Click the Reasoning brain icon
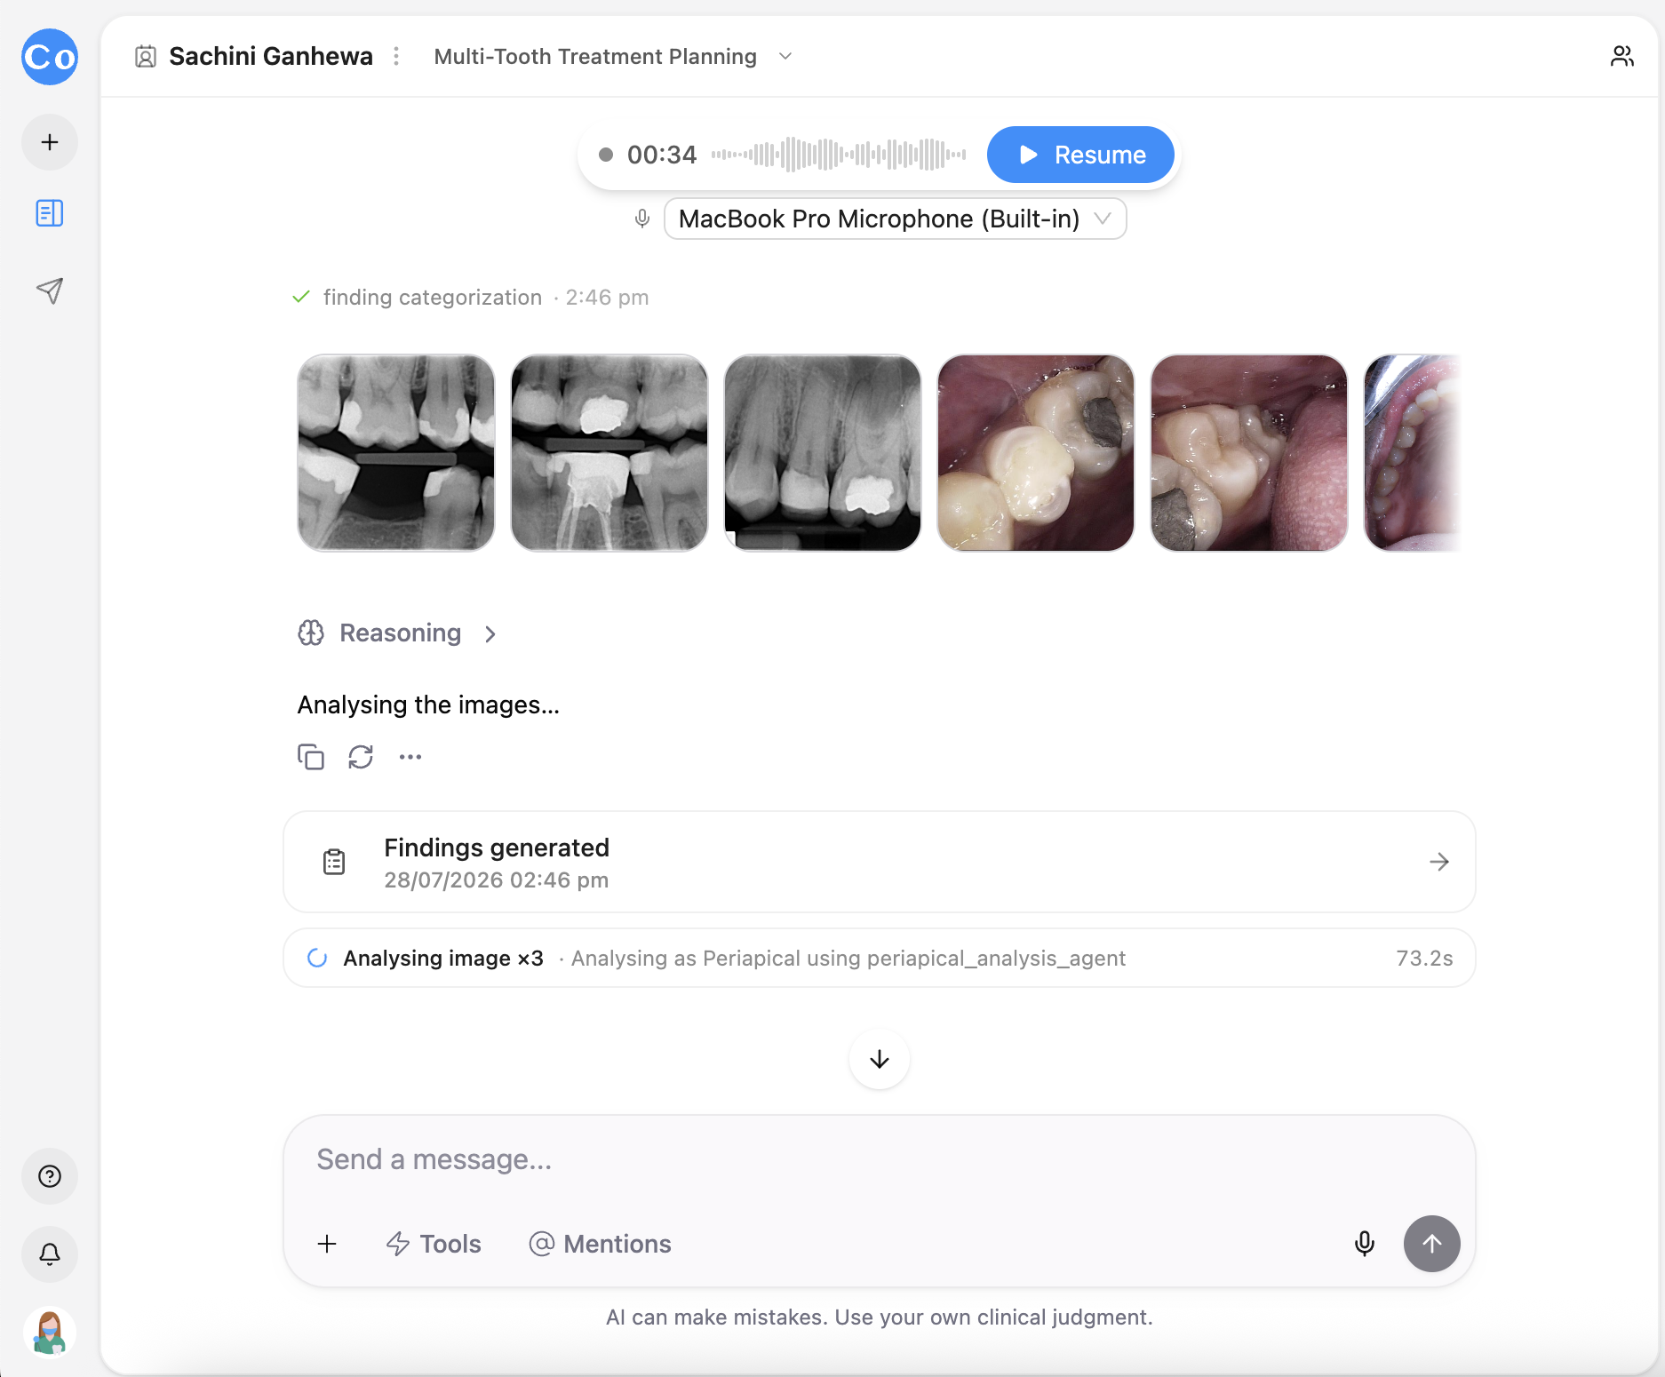The image size is (1665, 1377). [x=311, y=633]
